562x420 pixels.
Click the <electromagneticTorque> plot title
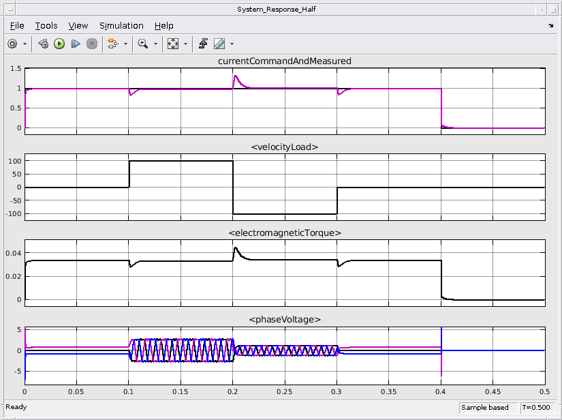tap(285, 233)
